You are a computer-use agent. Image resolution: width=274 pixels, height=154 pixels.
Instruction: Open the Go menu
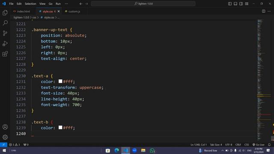pos(51,4)
